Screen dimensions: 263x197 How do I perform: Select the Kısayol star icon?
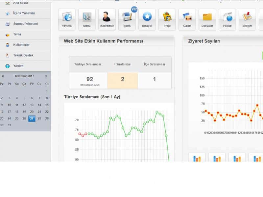coord(147,19)
